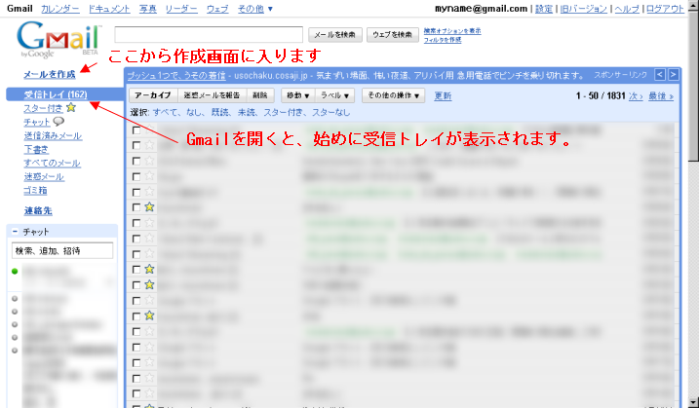Open the sponsored link プッシュ1つで、うその着信

pyautogui.click(x=176, y=75)
